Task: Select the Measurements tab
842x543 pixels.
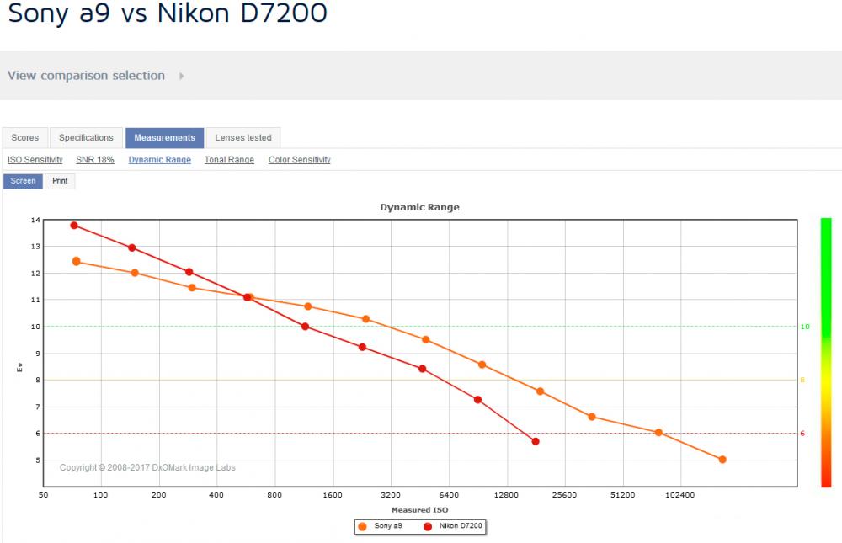Action: [x=165, y=137]
